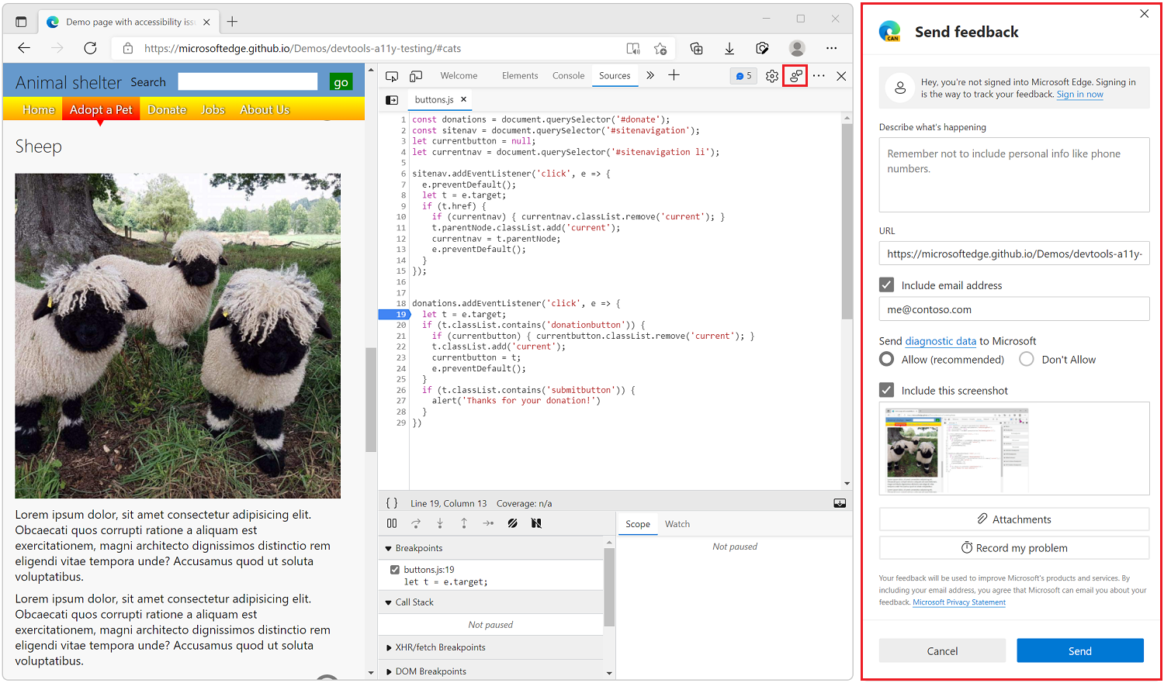Click the Sign in now link
The height and width of the screenshot is (683, 1164).
[1079, 94]
